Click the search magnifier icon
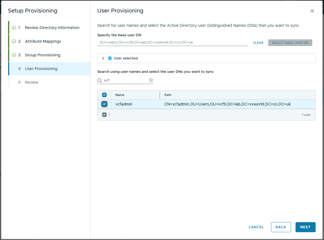324x240 pixels. [x=100, y=80]
